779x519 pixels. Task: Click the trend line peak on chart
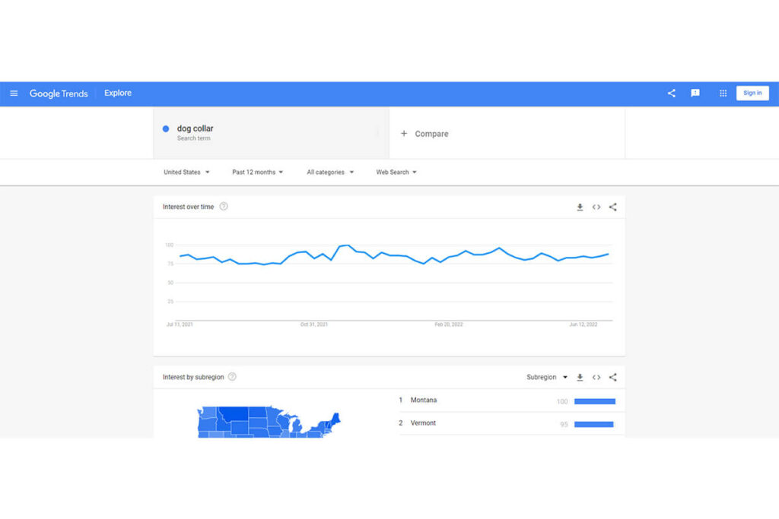point(348,245)
